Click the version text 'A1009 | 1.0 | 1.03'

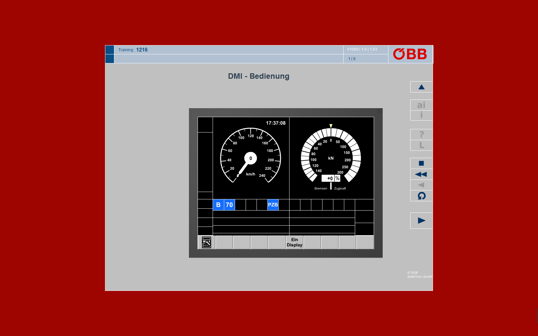coord(362,49)
